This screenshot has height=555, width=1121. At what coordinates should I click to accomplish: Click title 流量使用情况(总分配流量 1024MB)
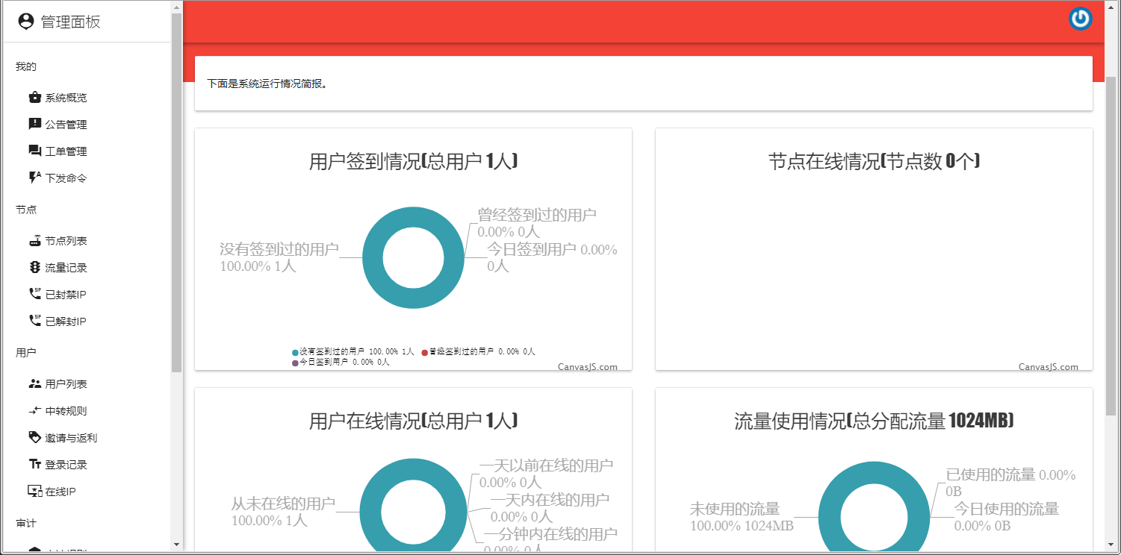coord(874,421)
